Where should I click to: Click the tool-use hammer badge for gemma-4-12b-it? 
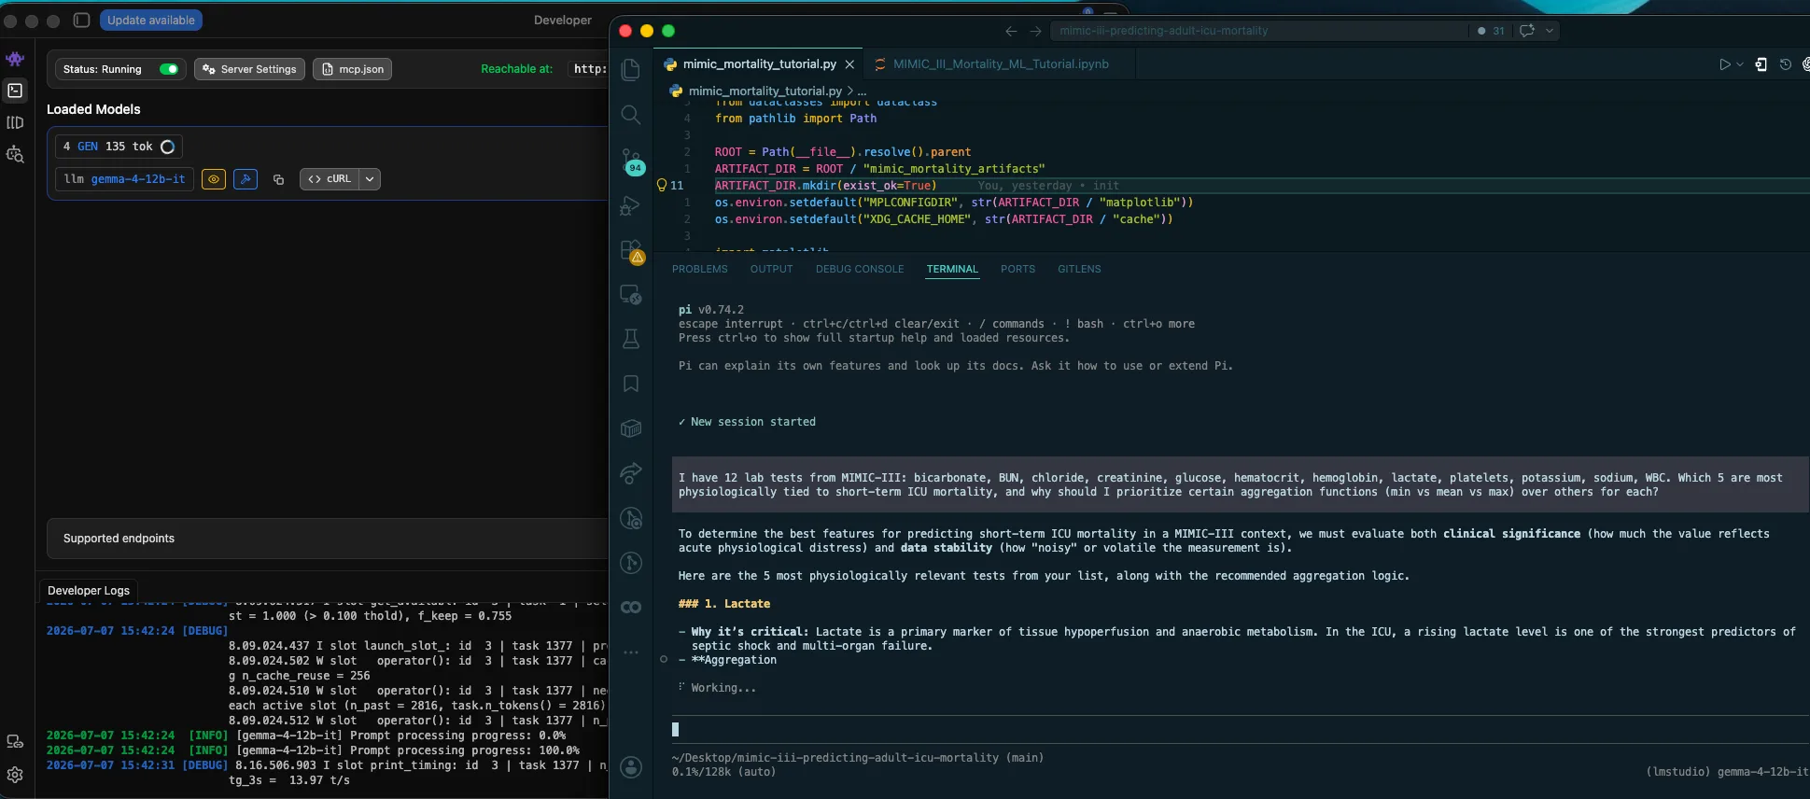(246, 179)
